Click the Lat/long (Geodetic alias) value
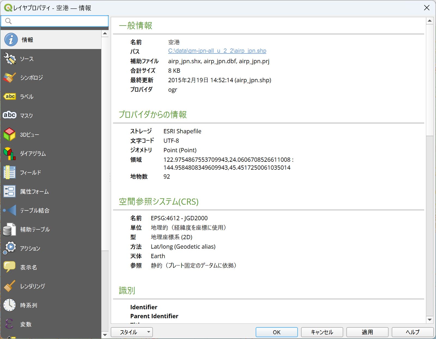The width and height of the screenshot is (436, 339). point(183,247)
